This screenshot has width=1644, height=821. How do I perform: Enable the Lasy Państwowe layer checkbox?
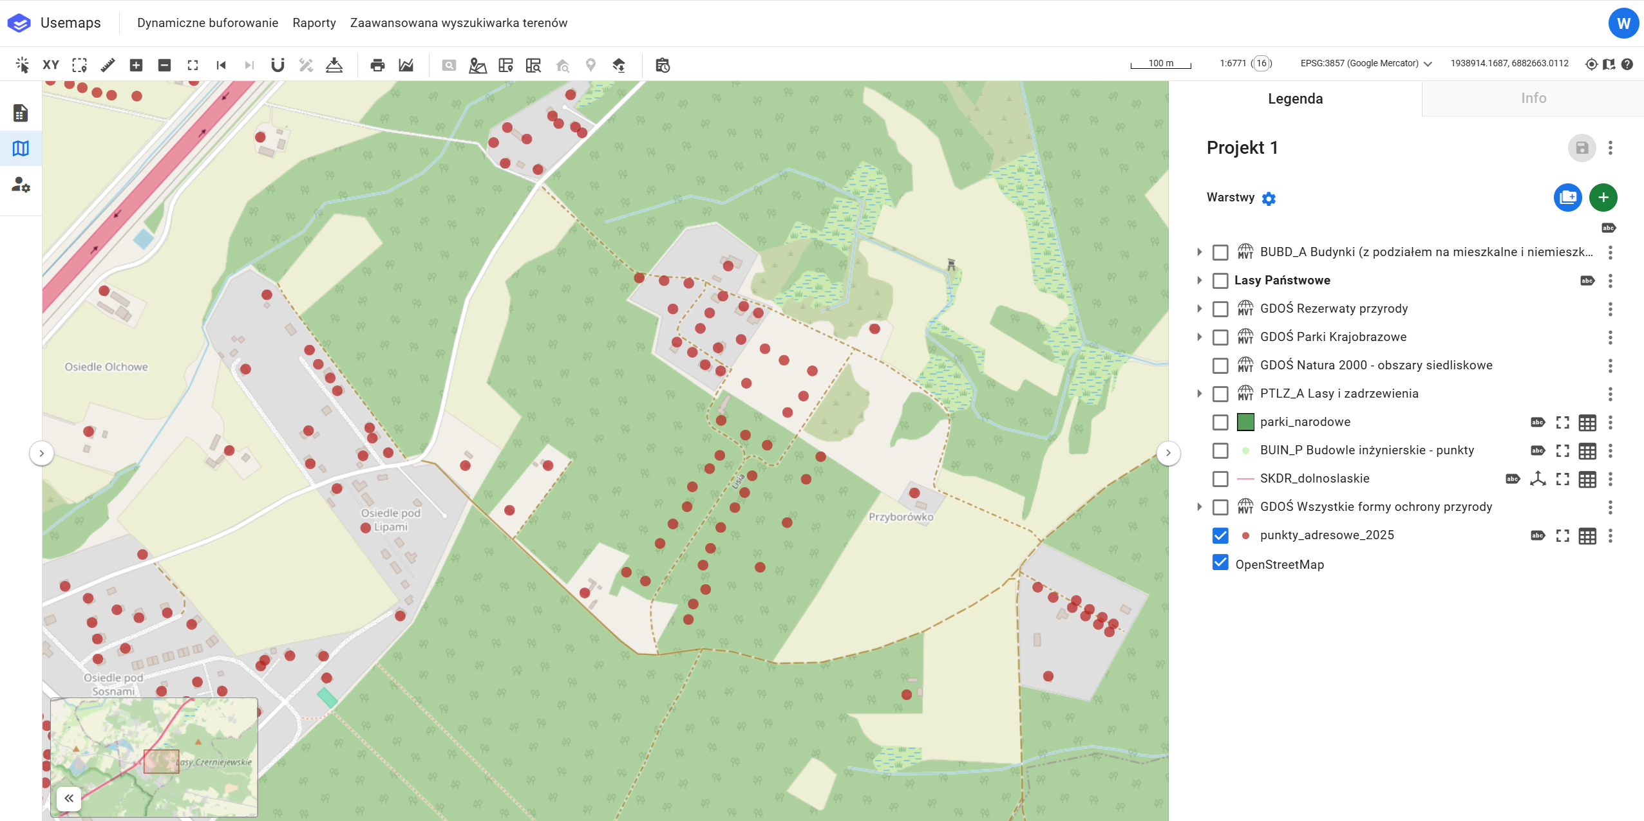[1220, 281]
